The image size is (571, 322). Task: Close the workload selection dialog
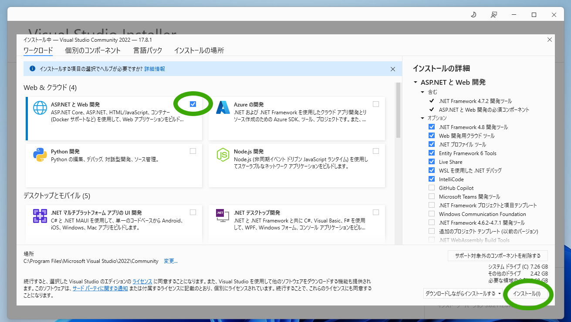549,40
